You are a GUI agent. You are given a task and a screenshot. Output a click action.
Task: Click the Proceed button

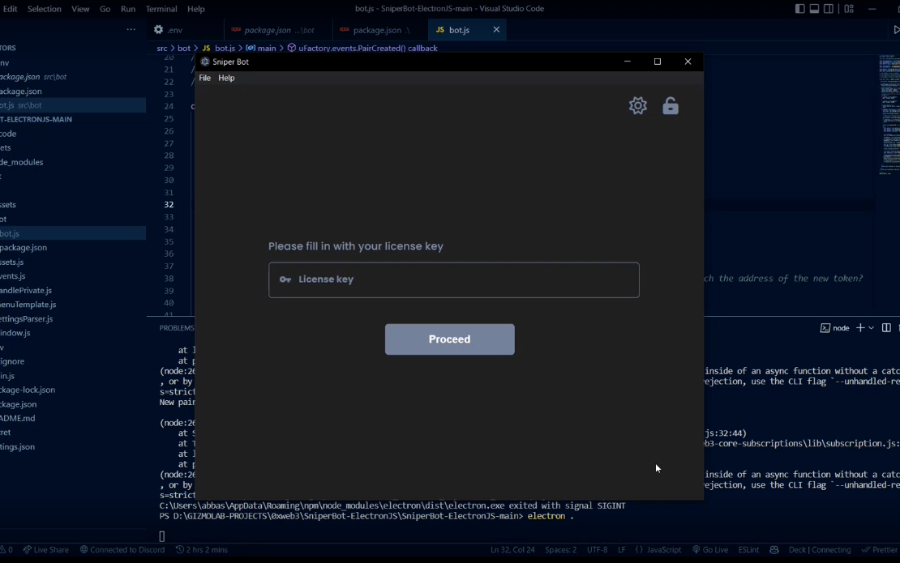[x=449, y=339]
